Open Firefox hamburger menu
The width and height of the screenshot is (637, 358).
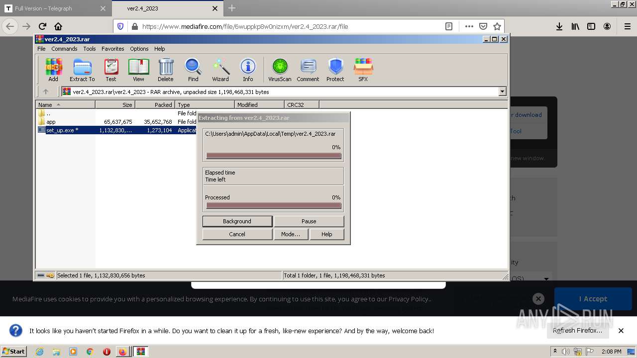[x=627, y=26]
